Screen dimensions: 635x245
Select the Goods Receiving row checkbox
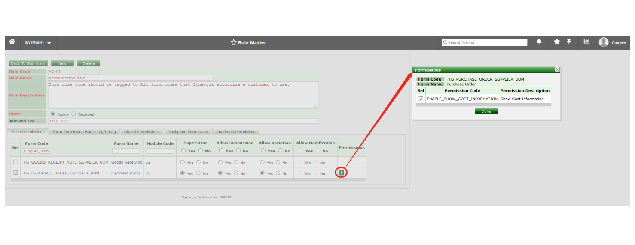pyautogui.click(x=16, y=162)
